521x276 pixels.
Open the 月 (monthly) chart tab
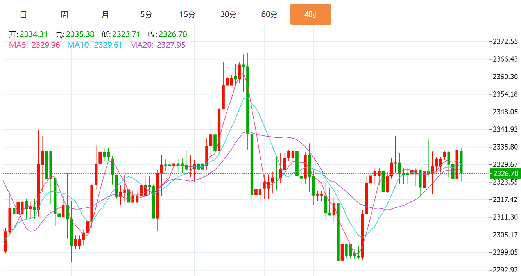pos(106,14)
